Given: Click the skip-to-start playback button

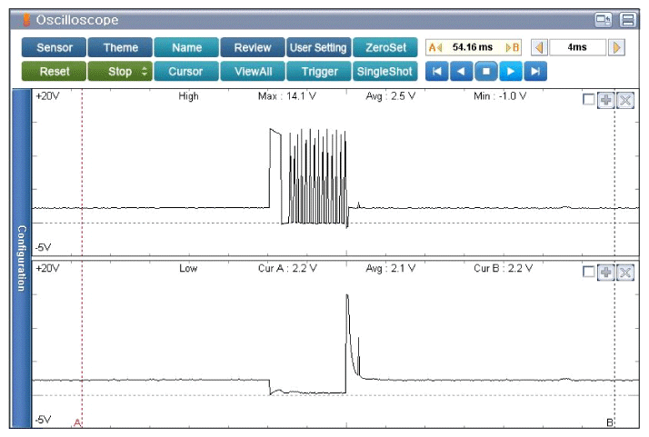Looking at the screenshot, I should (x=436, y=72).
